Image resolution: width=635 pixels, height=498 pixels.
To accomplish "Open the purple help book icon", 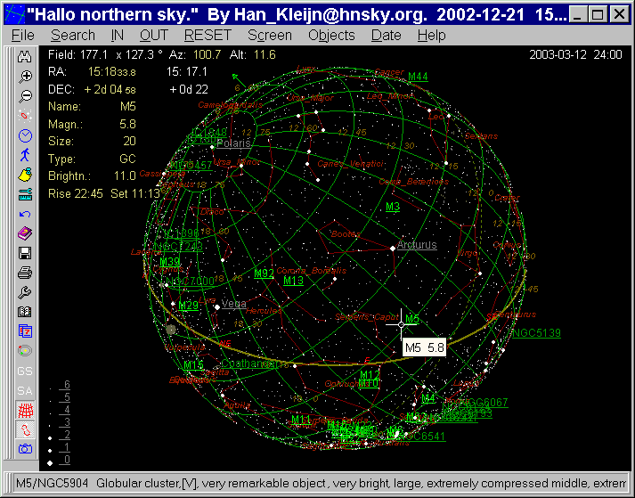I will click(25, 233).
